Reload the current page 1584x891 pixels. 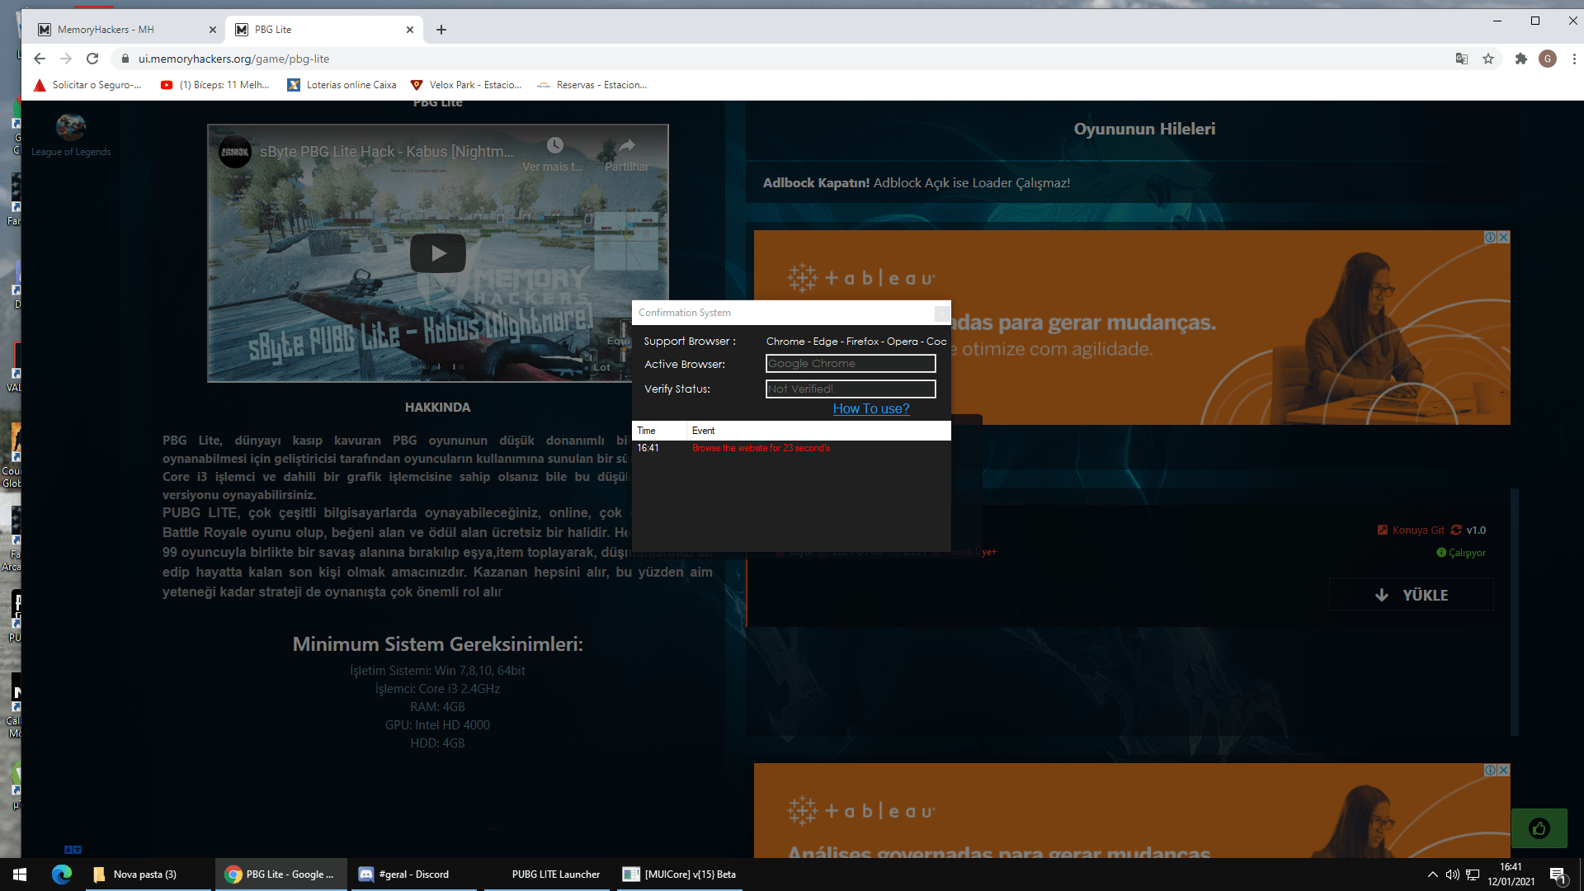(x=92, y=59)
